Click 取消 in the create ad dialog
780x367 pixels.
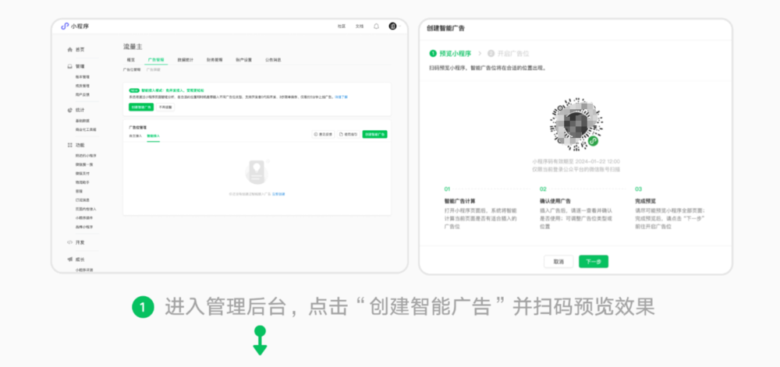coord(558,262)
